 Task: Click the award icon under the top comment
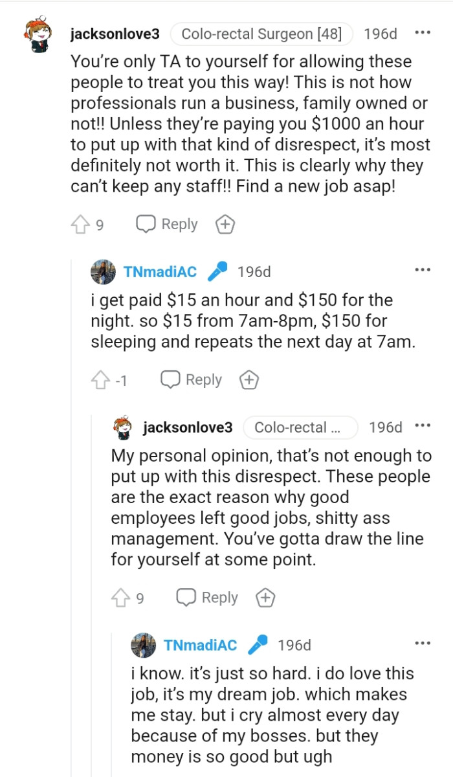point(225,224)
